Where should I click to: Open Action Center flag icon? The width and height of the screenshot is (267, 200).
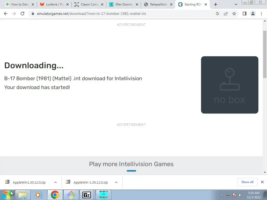point(234,195)
